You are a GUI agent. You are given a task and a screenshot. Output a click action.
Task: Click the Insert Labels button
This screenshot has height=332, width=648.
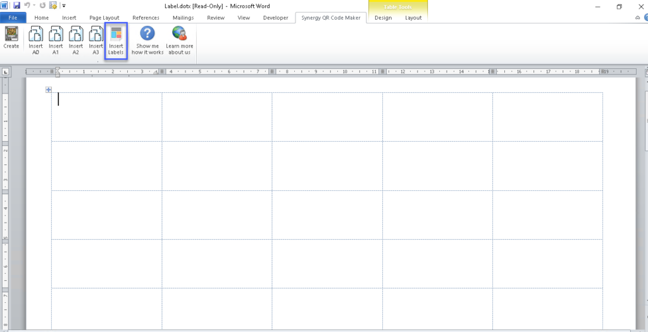(116, 41)
